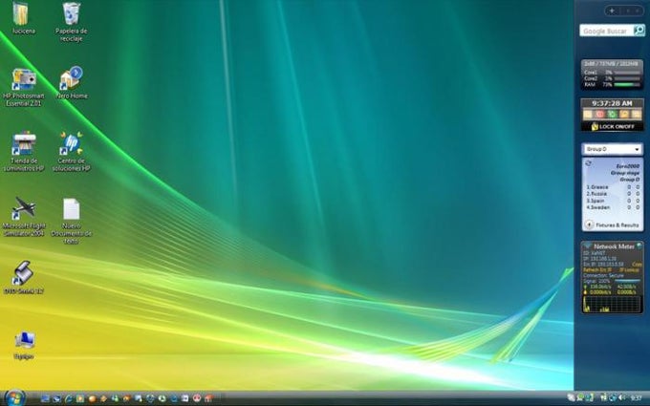
Task: Click the Greece row in group table
Action: pos(613,187)
